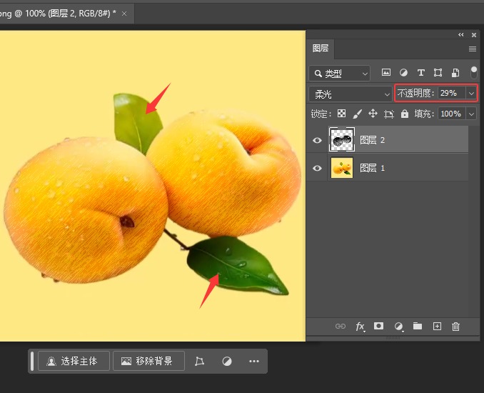Open the 类型 filter type dropdown
484x393 pixels.
coord(340,73)
